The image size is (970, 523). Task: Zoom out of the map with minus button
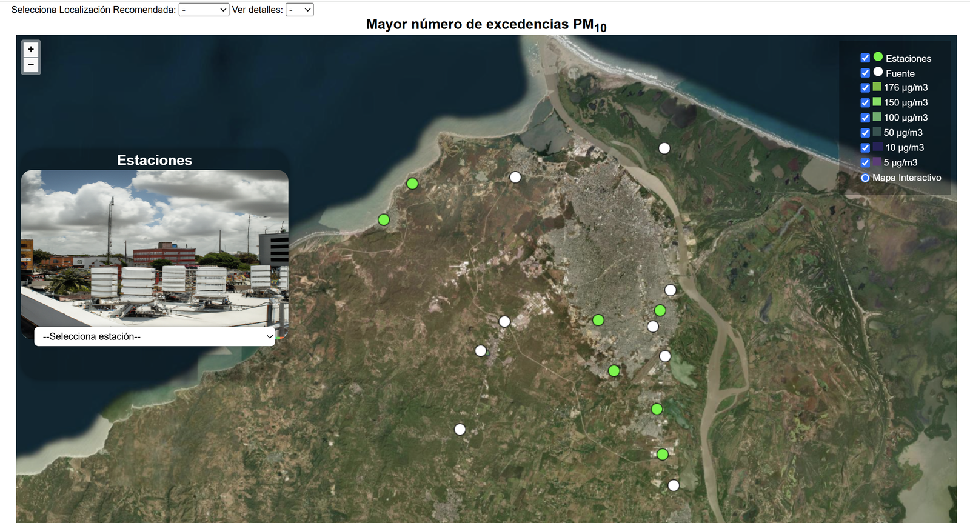pos(31,65)
